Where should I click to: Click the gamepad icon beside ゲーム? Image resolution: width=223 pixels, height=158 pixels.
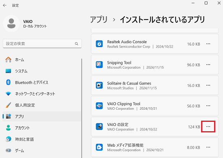pos(8,150)
